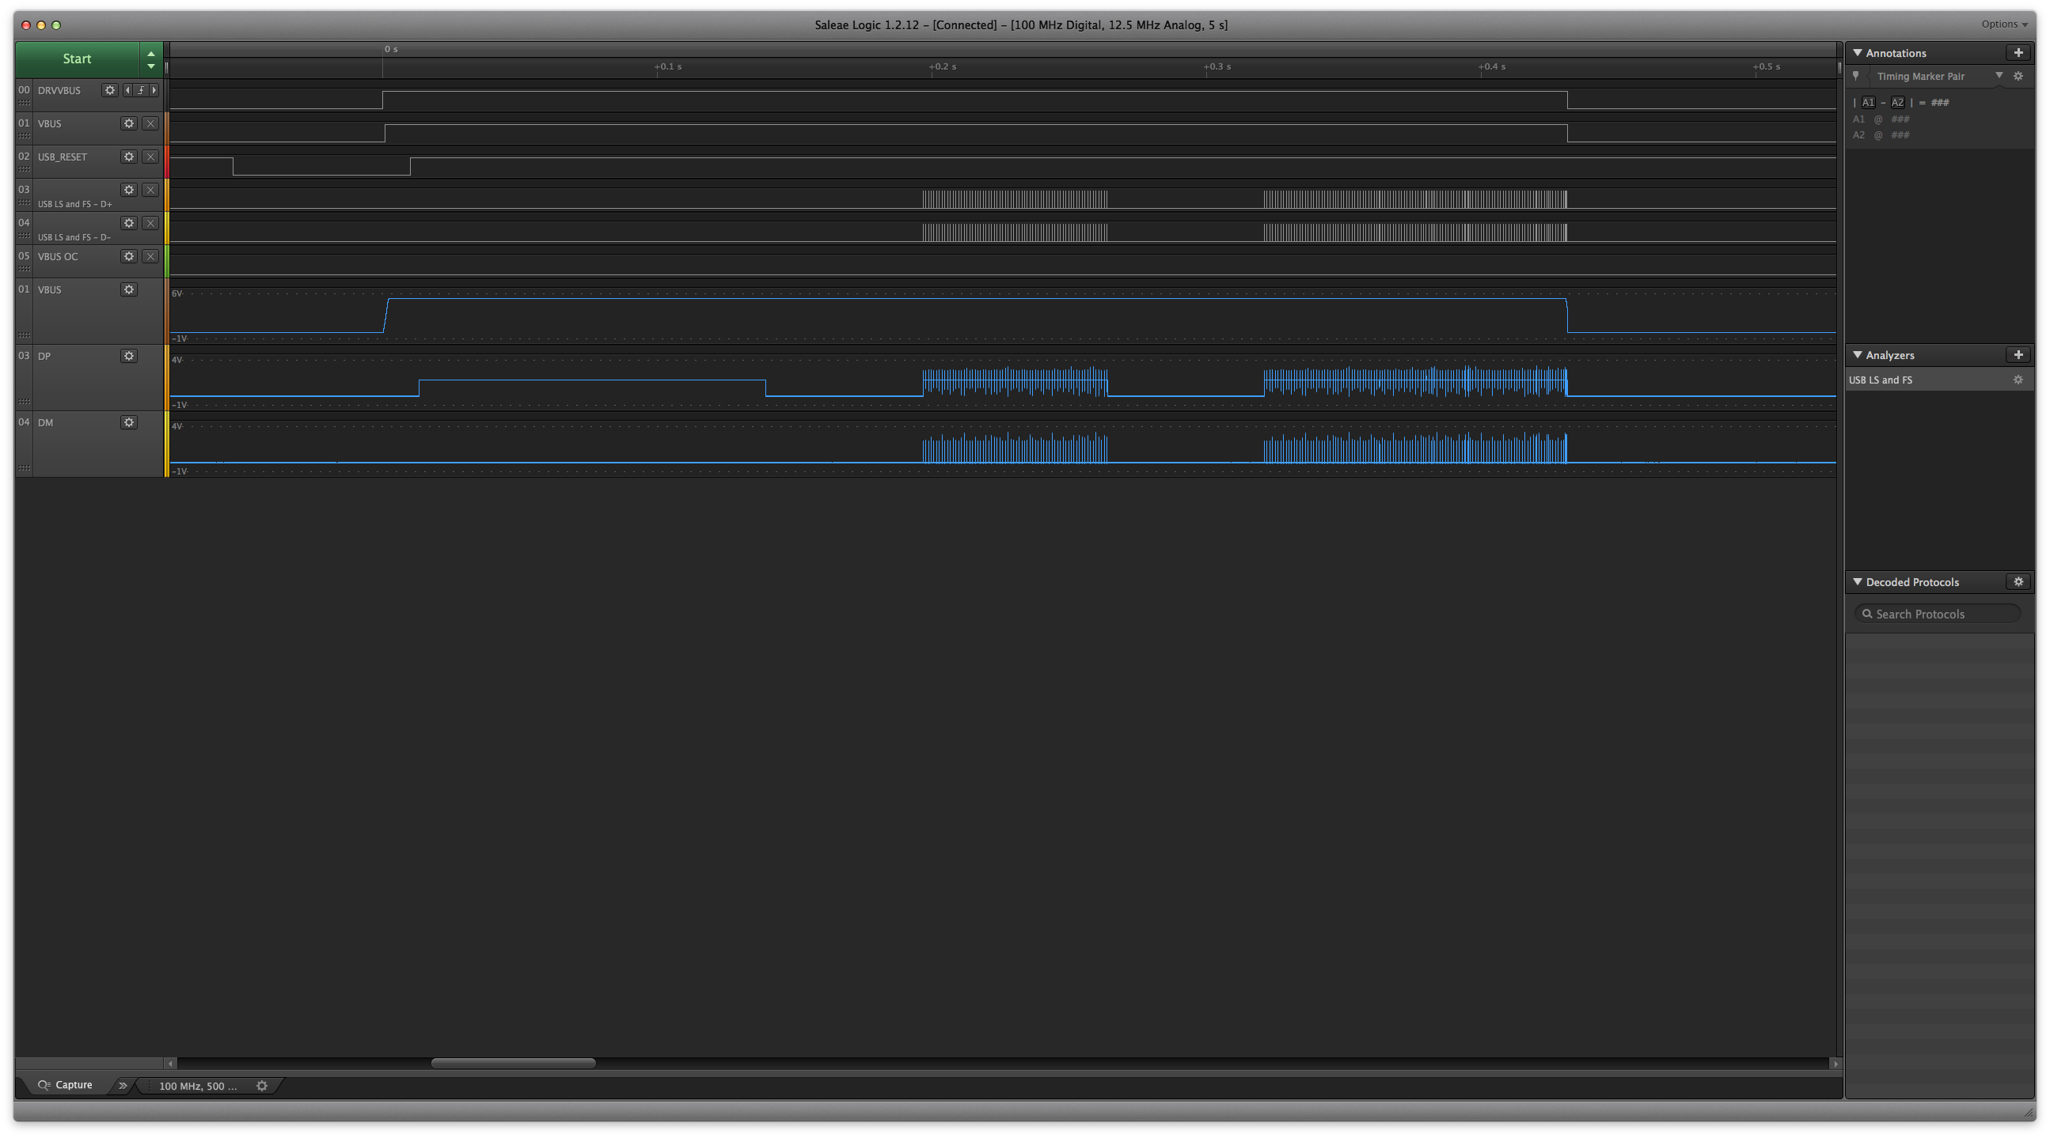Click rising edge trigger on DRVVBUS
The width and height of the screenshot is (2050, 1138).
coord(141,91)
